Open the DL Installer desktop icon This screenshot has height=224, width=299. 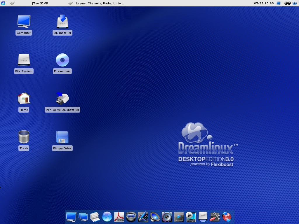[x=62, y=22]
